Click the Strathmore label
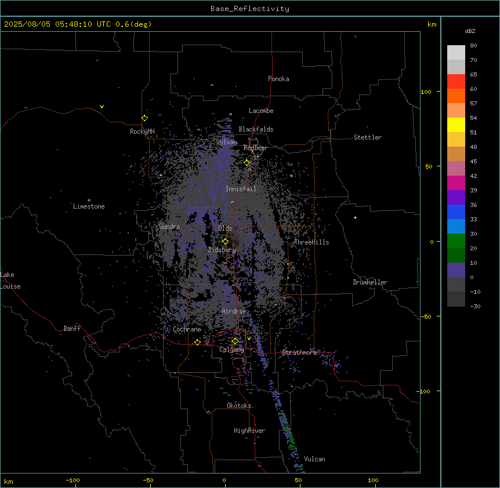This screenshot has width=500, height=488. coord(299,352)
